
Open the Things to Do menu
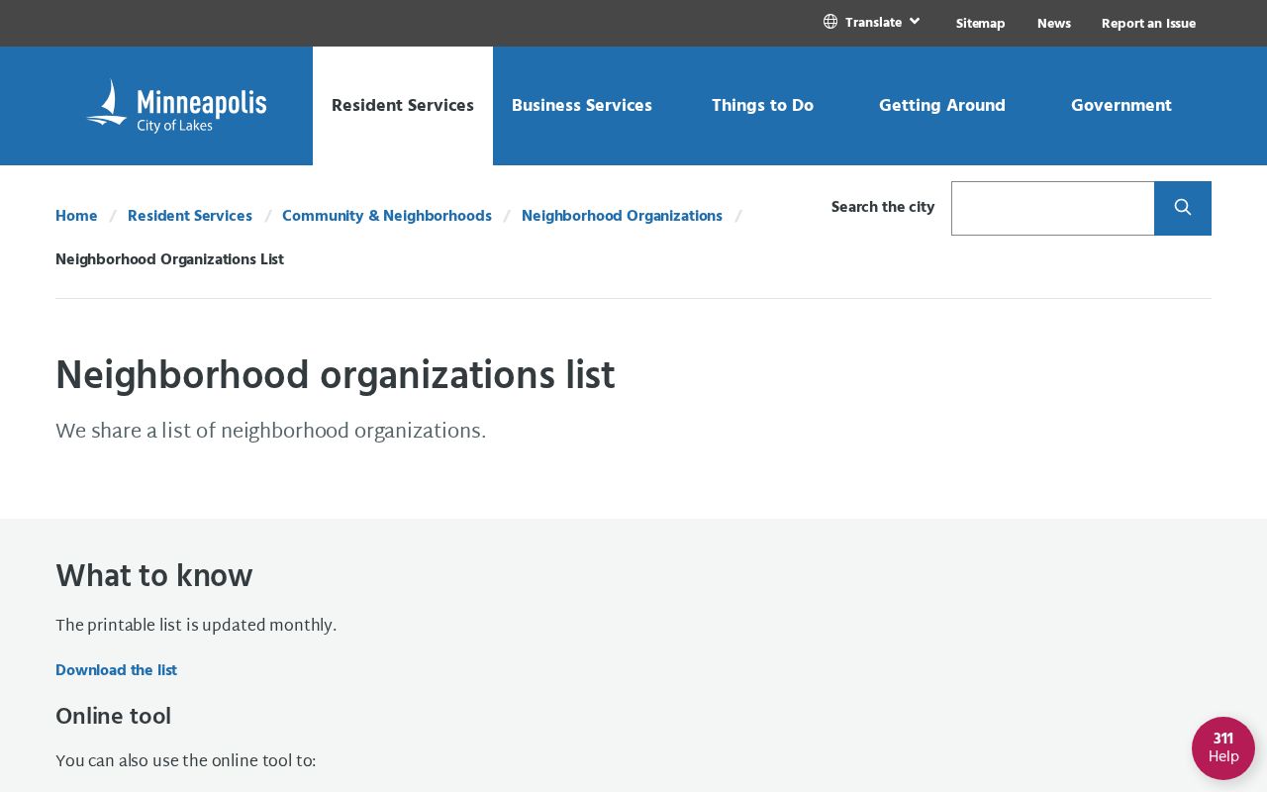coord(762,106)
